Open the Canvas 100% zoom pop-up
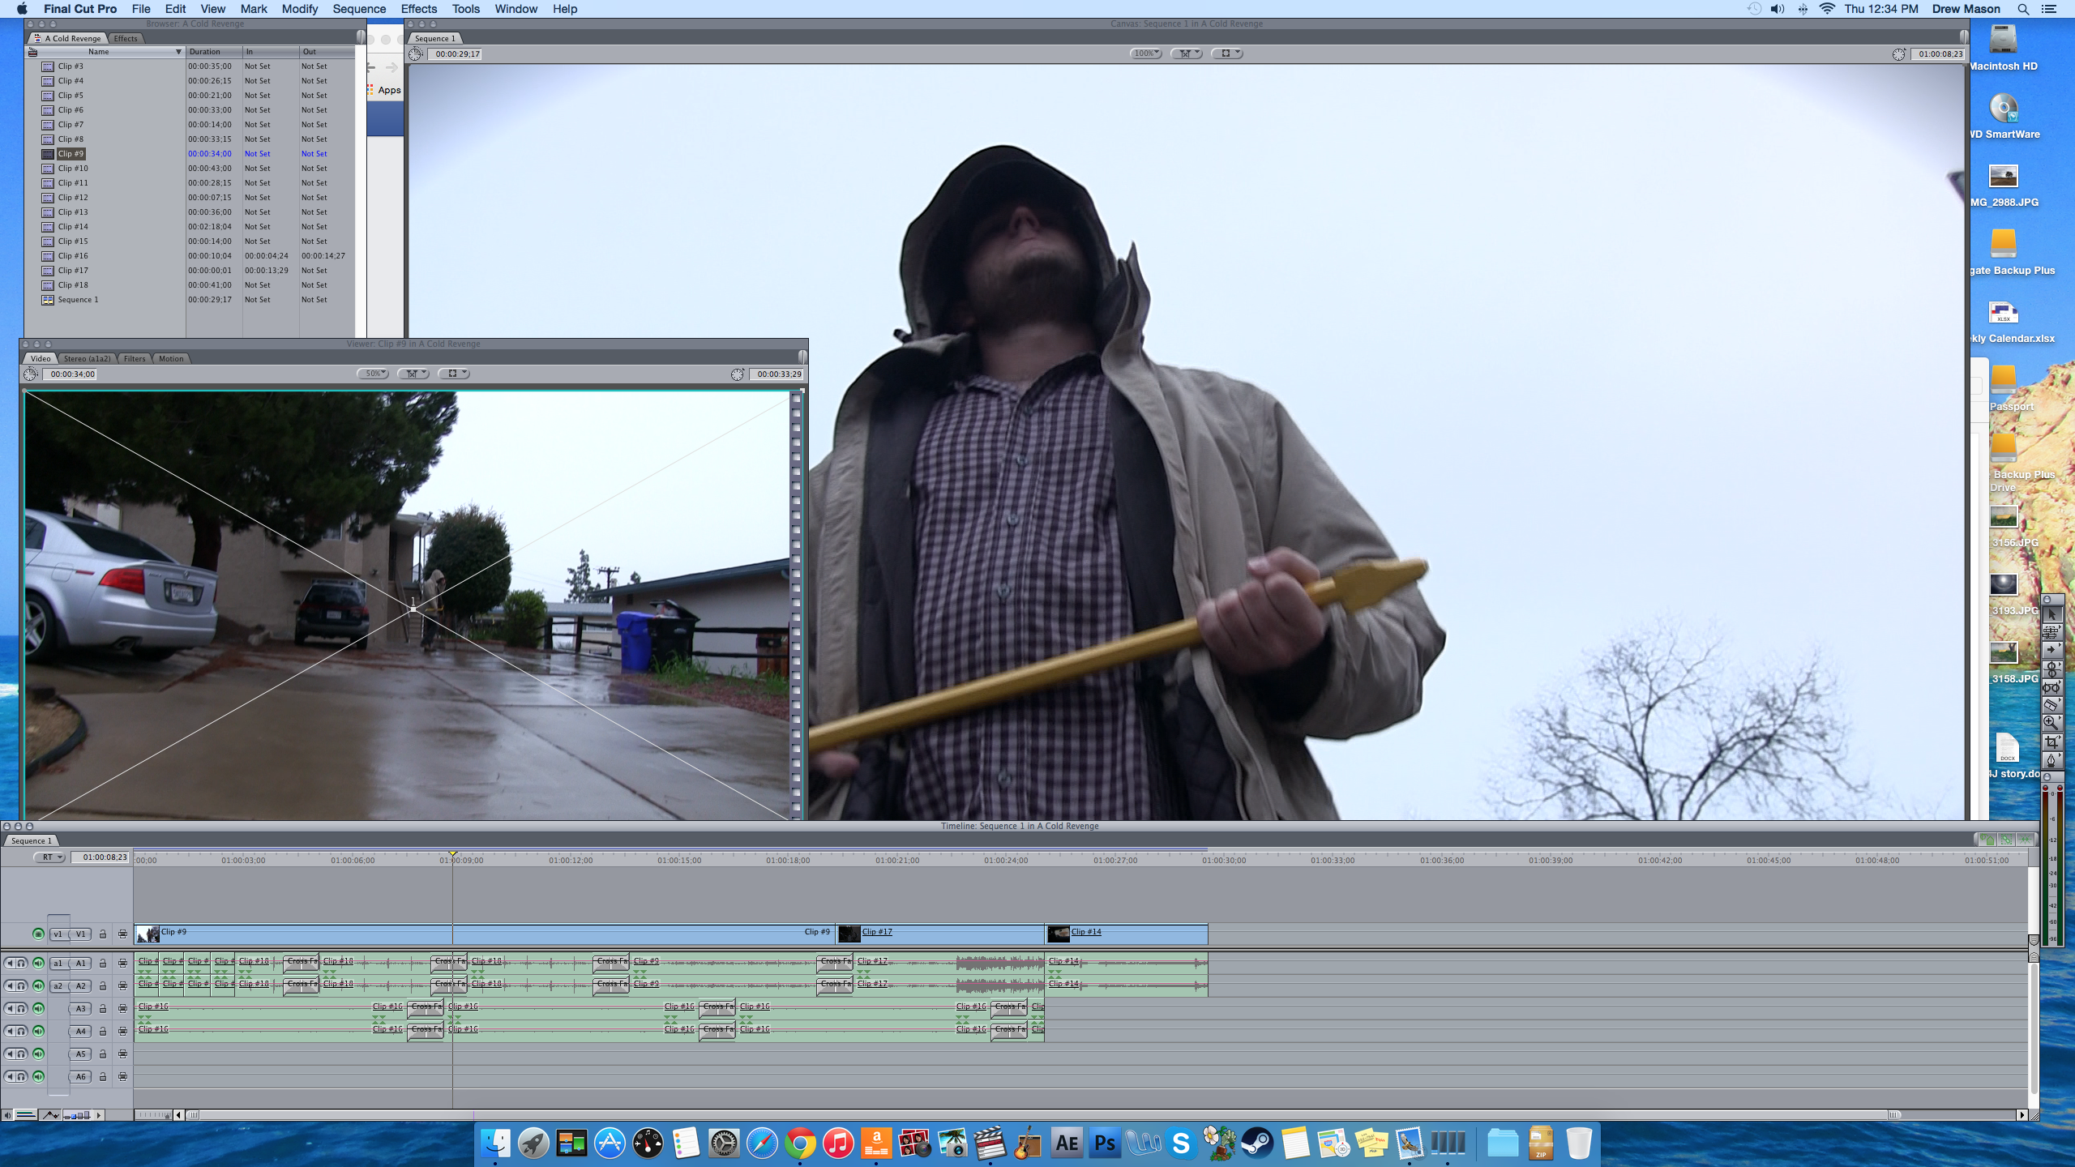Image resolution: width=2075 pixels, height=1167 pixels. 1145,53
